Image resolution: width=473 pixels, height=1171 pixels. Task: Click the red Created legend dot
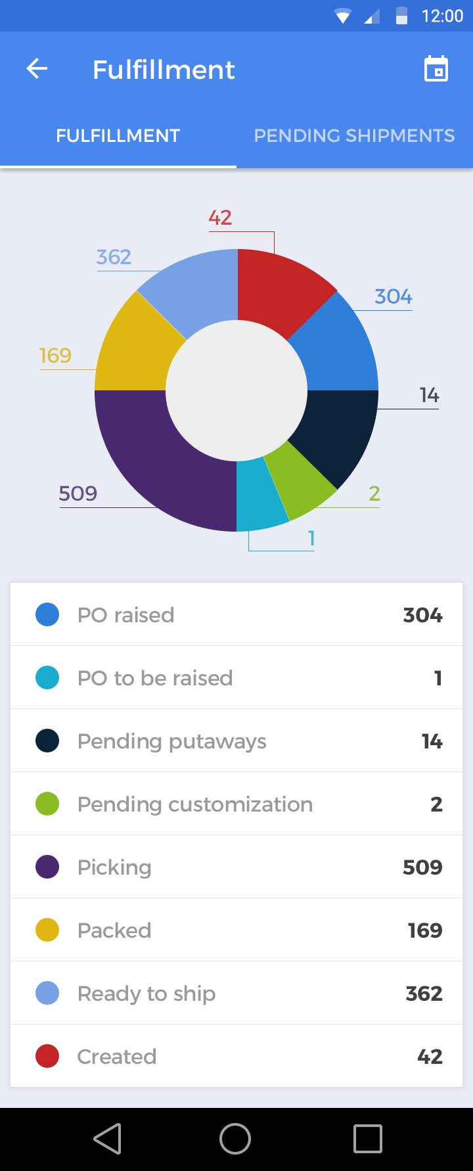click(47, 1056)
